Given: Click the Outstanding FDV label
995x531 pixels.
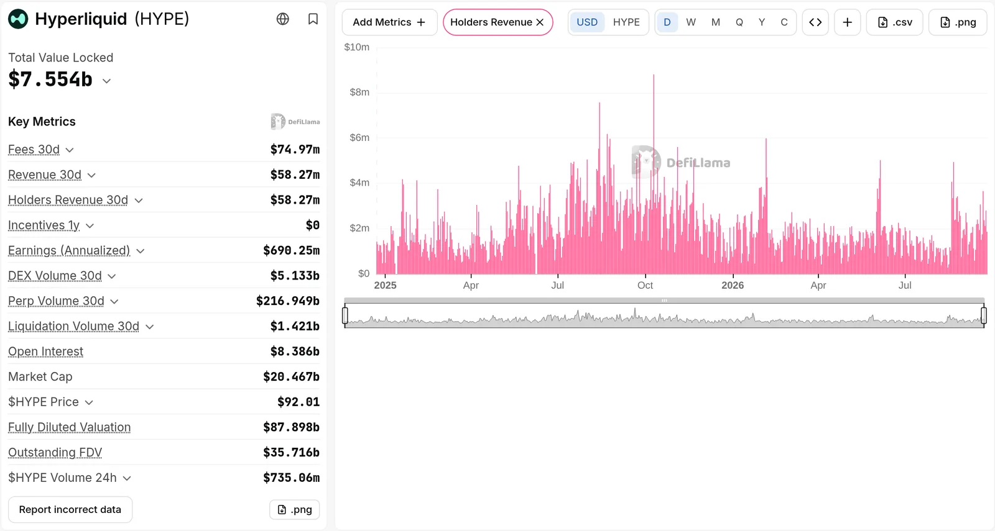Looking at the screenshot, I should click(x=55, y=453).
